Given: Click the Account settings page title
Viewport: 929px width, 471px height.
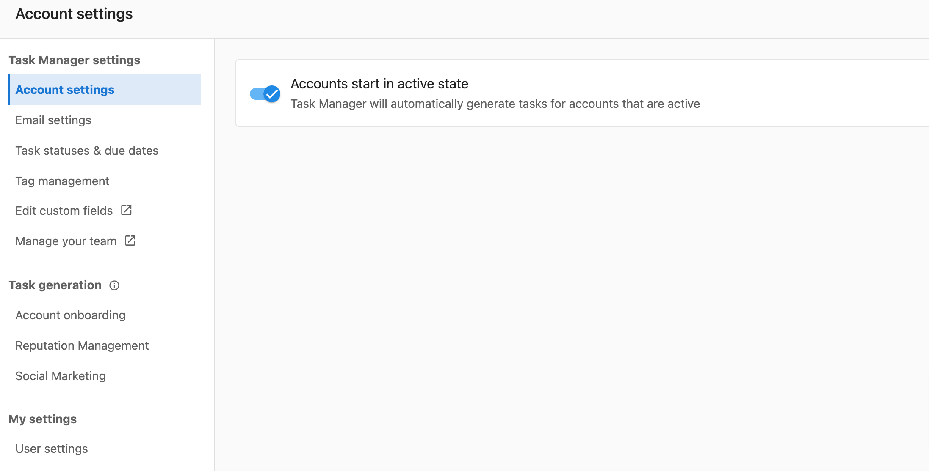Looking at the screenshot, I should [74, 14].
